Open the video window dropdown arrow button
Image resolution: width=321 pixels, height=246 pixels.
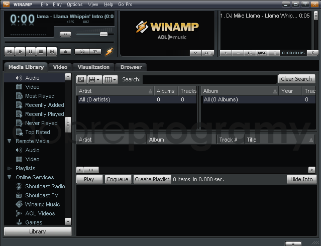tap(196, 53)
